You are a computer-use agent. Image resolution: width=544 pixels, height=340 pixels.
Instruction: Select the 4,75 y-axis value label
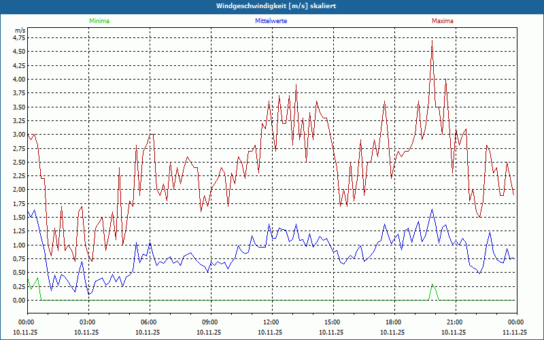click(x=18, y=37)
